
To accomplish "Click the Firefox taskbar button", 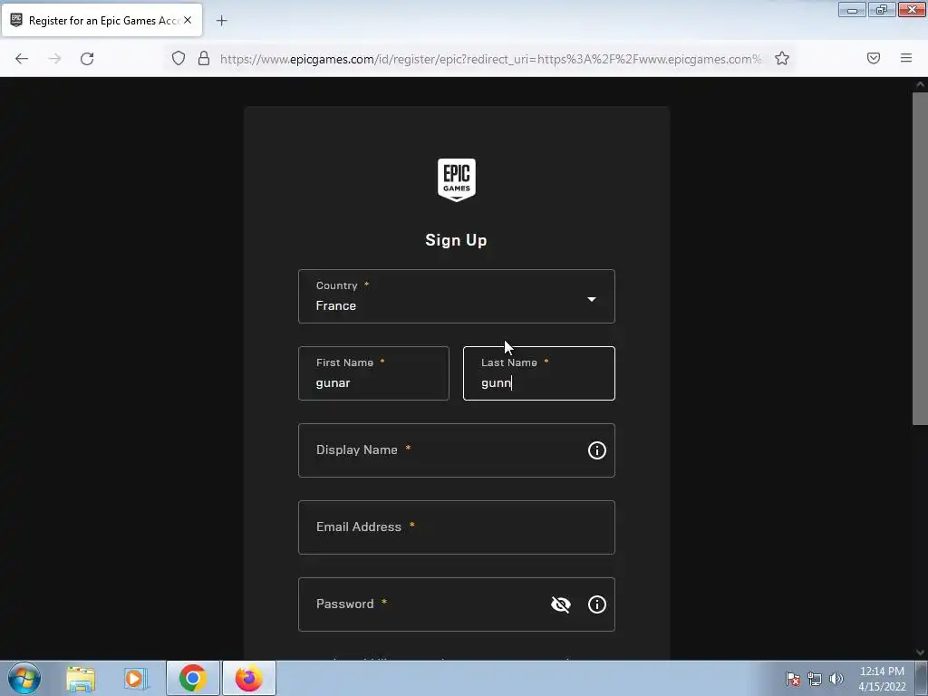I will click(x=249, y=678).
